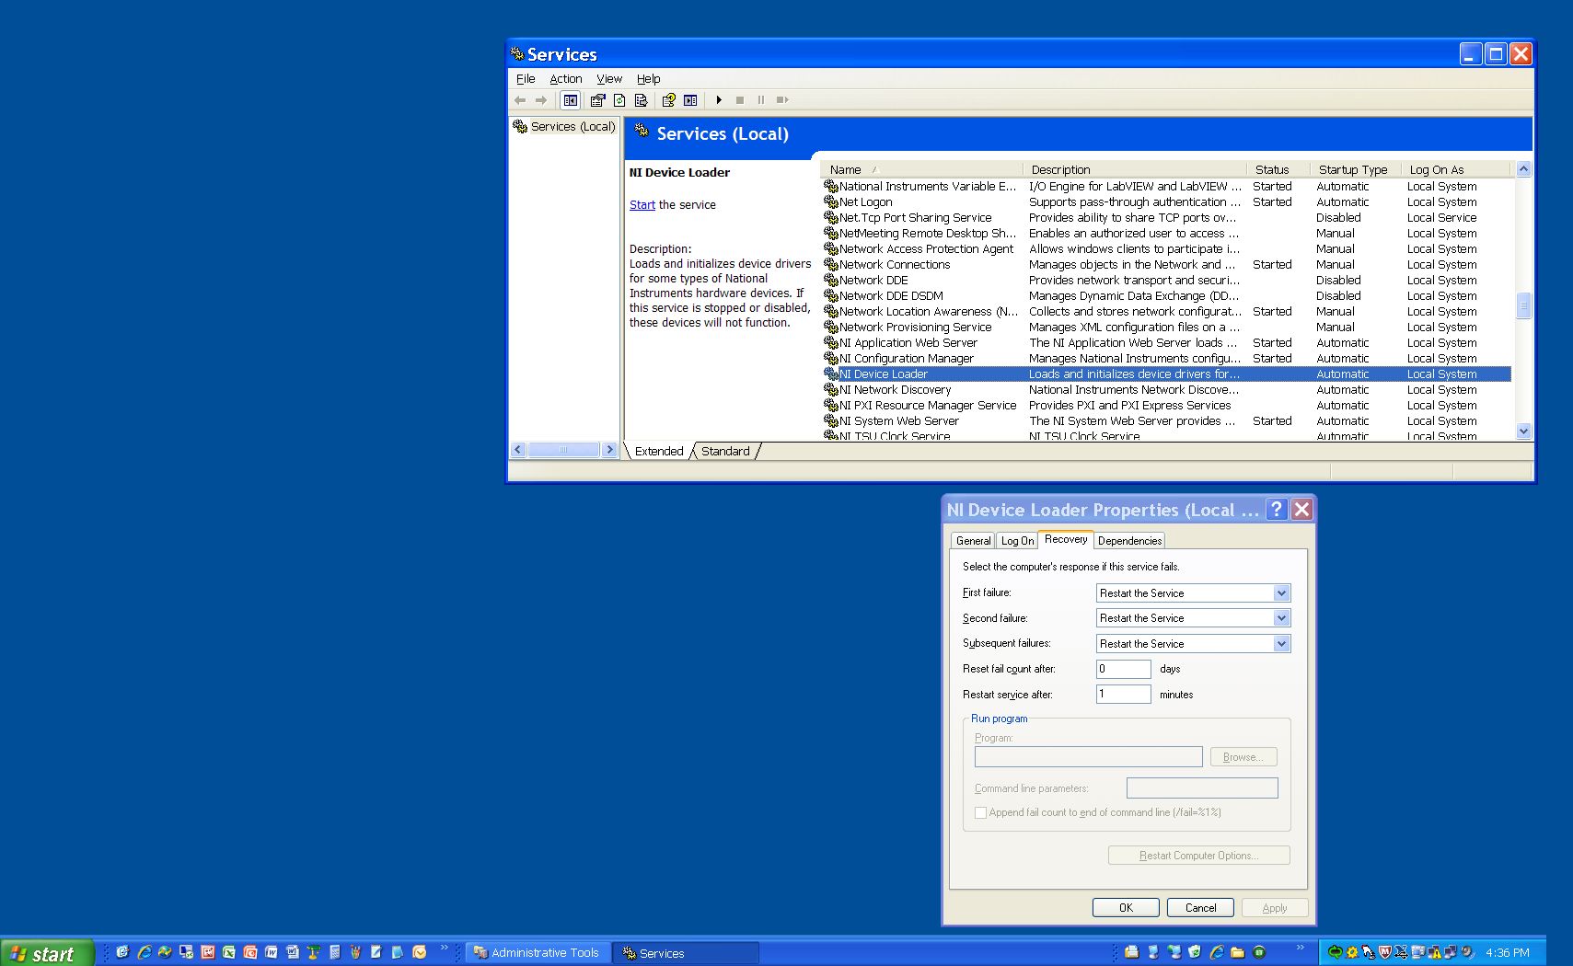Switch to the General tab

(x=973, y=541)
